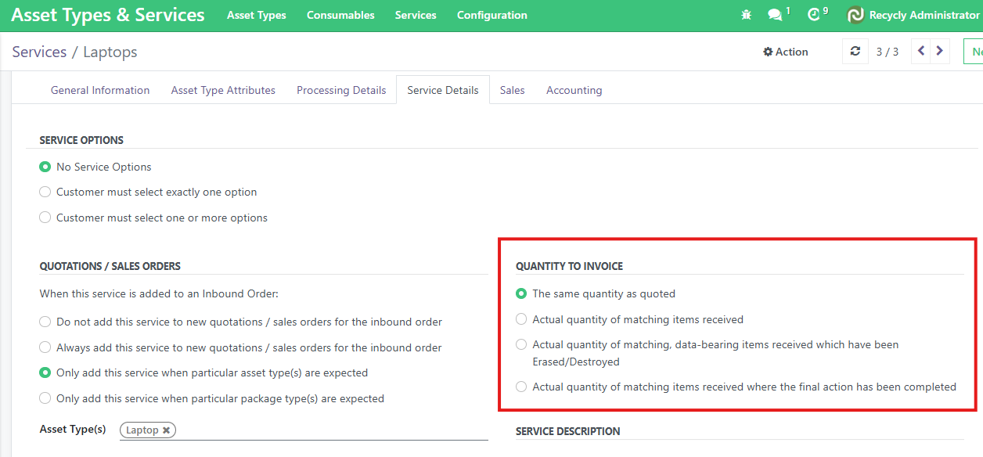This screenshot has height=457, width=983.
Task: Go to next record arrow
Action: [x=940, y=52]
